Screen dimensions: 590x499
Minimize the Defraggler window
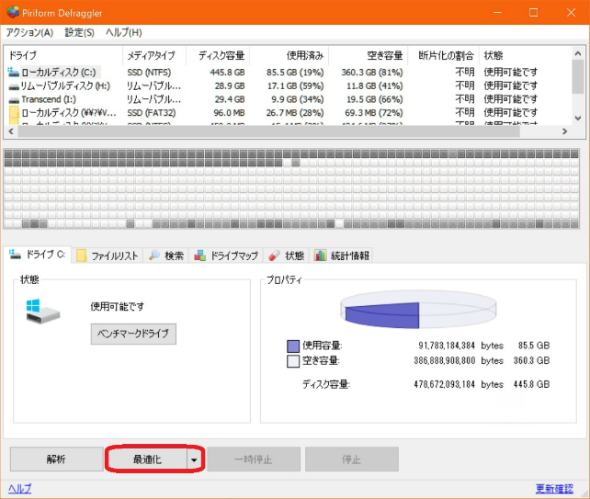coord(497,13)
